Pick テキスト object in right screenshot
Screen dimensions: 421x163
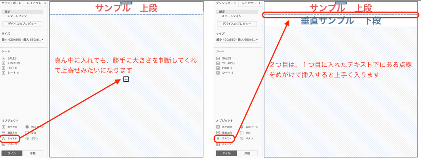coord(225,139)
